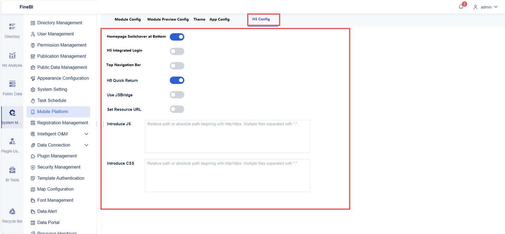Open the Recycle Bin sidebar icon
Image resolution: width=505 pixels, height=234 pixels.
pos(12,211)
